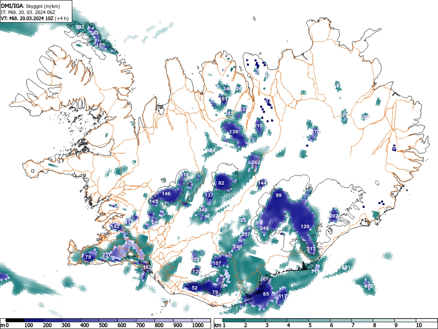Click the 137 visibility value
Screen dimensions: 438x329
(x=209, y=195)
